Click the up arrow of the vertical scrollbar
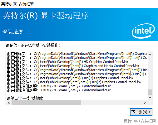This screenshot has height=125, width=158. click(150, 54)
